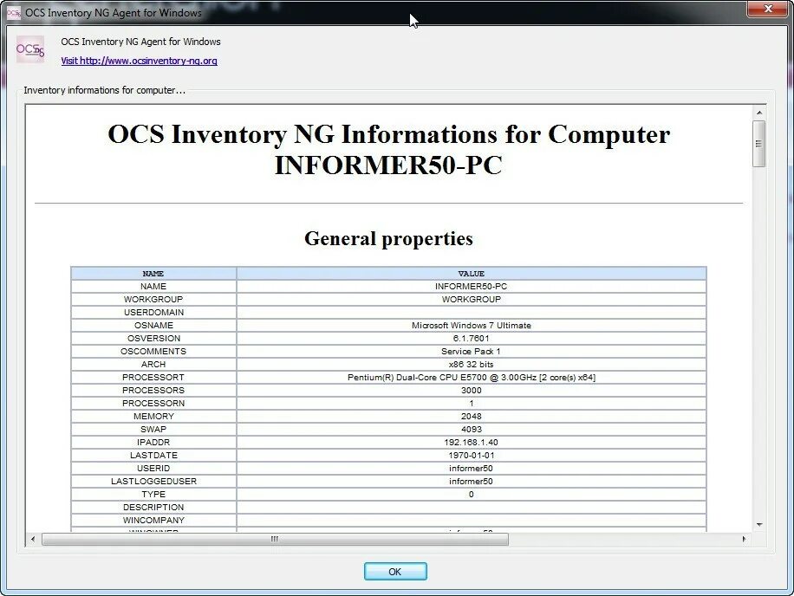This screenshot has height=596, width=794.
Task: Select the PROCESSORT row showing Pentium CPU
Action: pyautogui.click(x=472, y=377)
